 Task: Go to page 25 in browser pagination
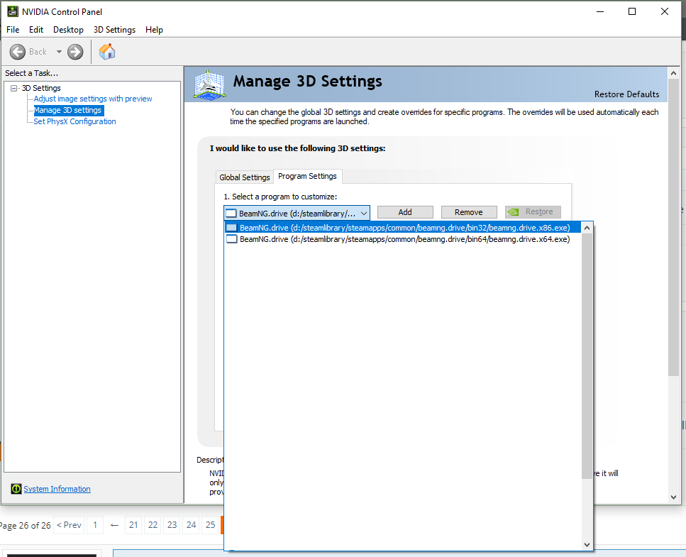211,524
